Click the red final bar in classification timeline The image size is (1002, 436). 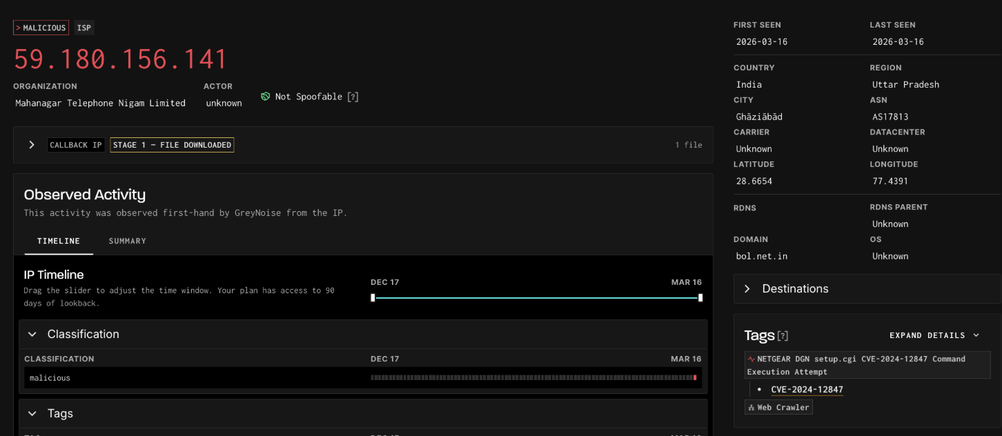tap(695, 378)
